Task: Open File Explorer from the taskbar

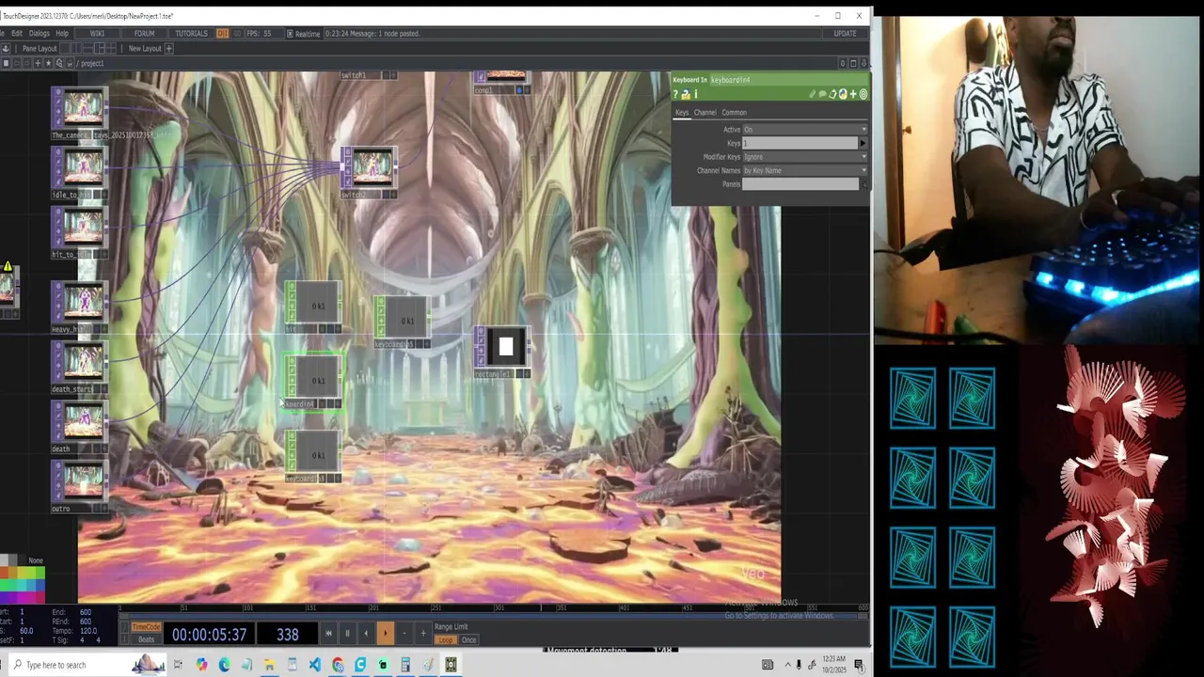Action: point(269,665)
